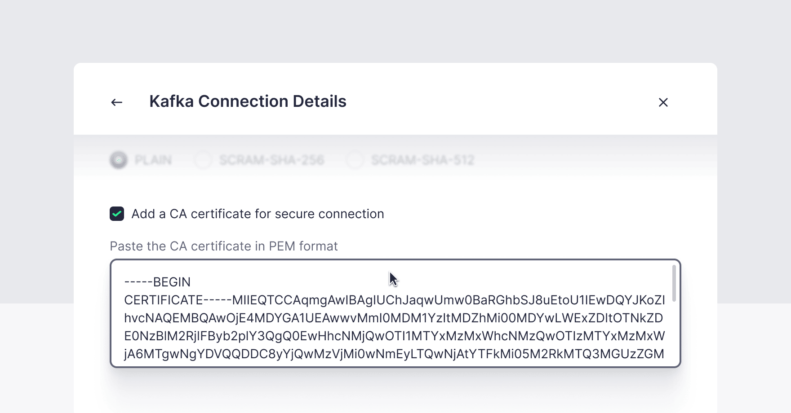
Task: Click the Kafka Connection Details title
Action: [248, 101]
